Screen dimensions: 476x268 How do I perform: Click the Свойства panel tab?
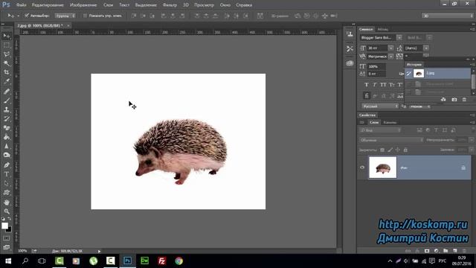click(367, 115)
